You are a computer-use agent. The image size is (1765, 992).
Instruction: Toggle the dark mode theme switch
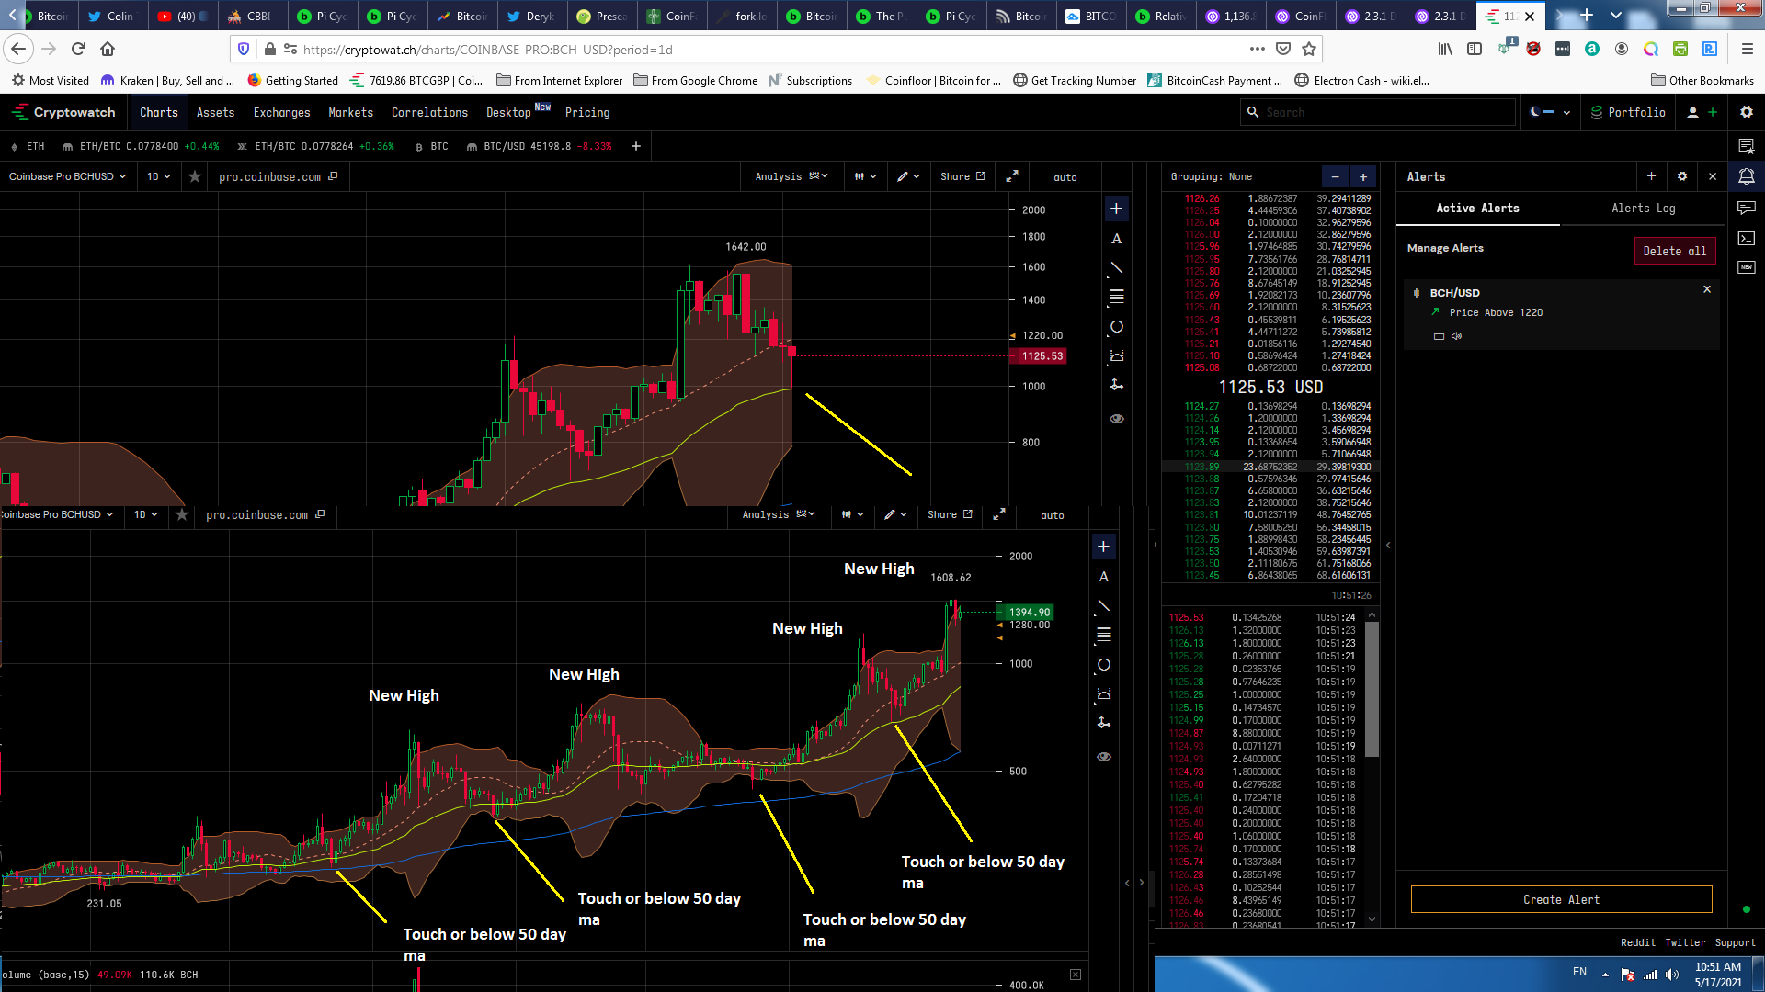click(x=1550, y=112)
